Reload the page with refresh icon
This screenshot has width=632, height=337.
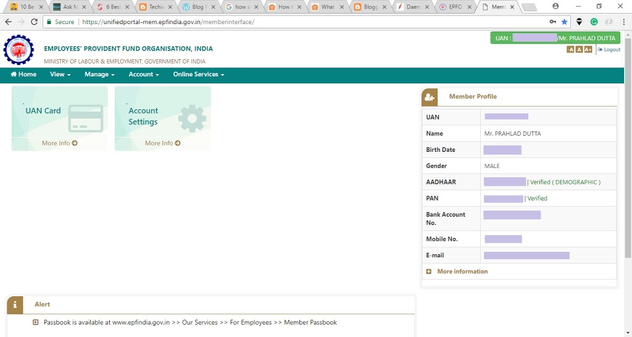coord(35,22)
